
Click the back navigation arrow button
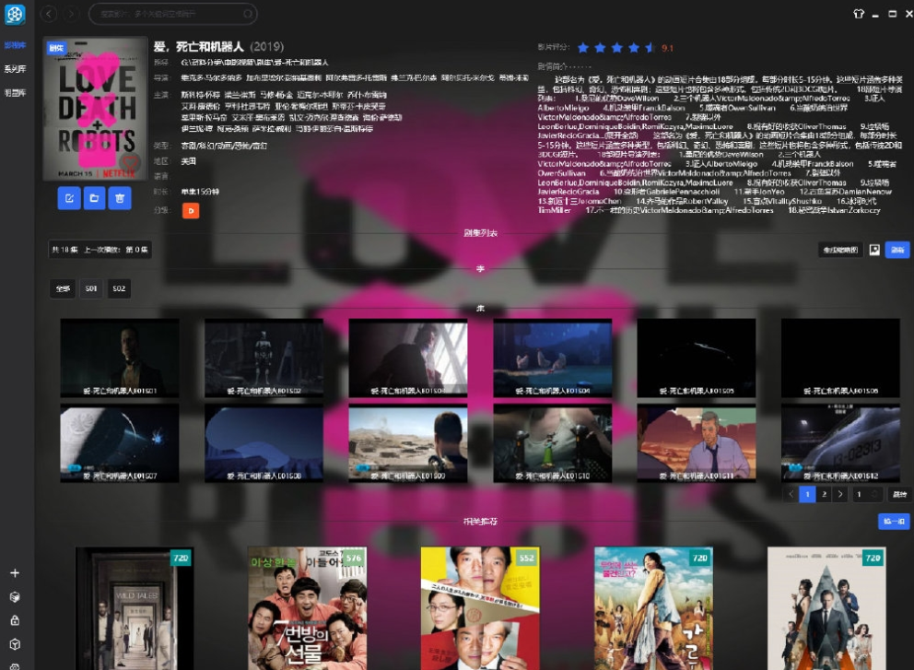click(49, 14)
